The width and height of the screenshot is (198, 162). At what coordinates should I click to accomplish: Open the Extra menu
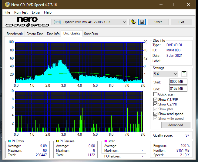pos(36,12)
